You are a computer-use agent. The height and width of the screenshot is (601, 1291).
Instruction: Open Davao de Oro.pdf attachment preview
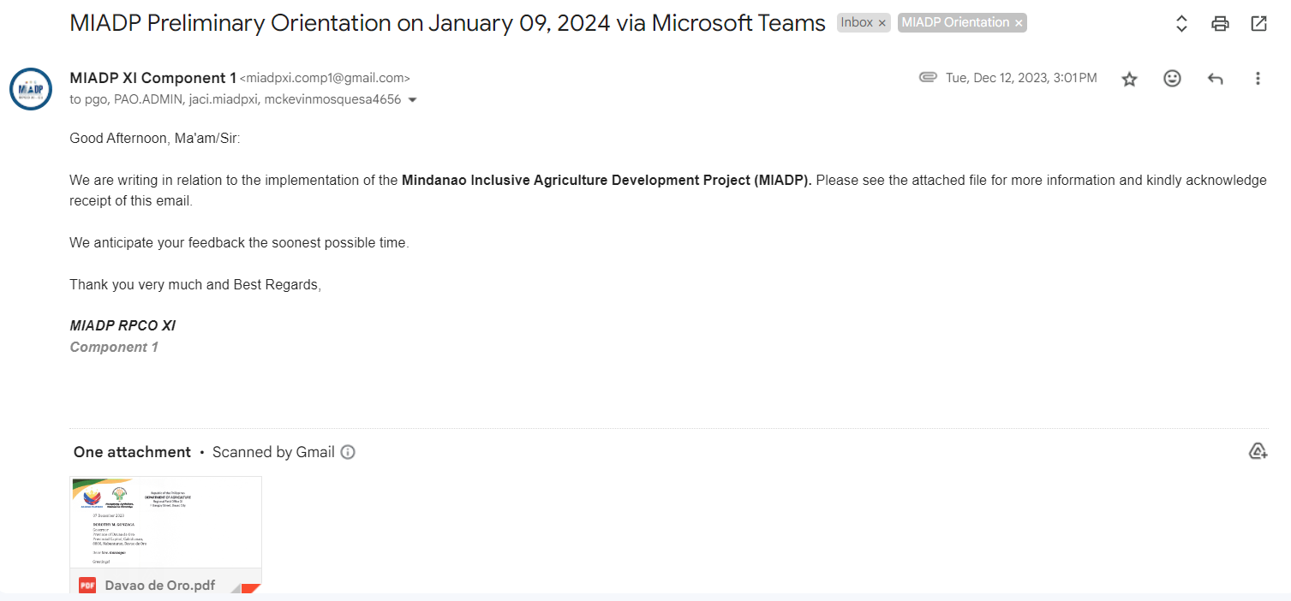165,522
